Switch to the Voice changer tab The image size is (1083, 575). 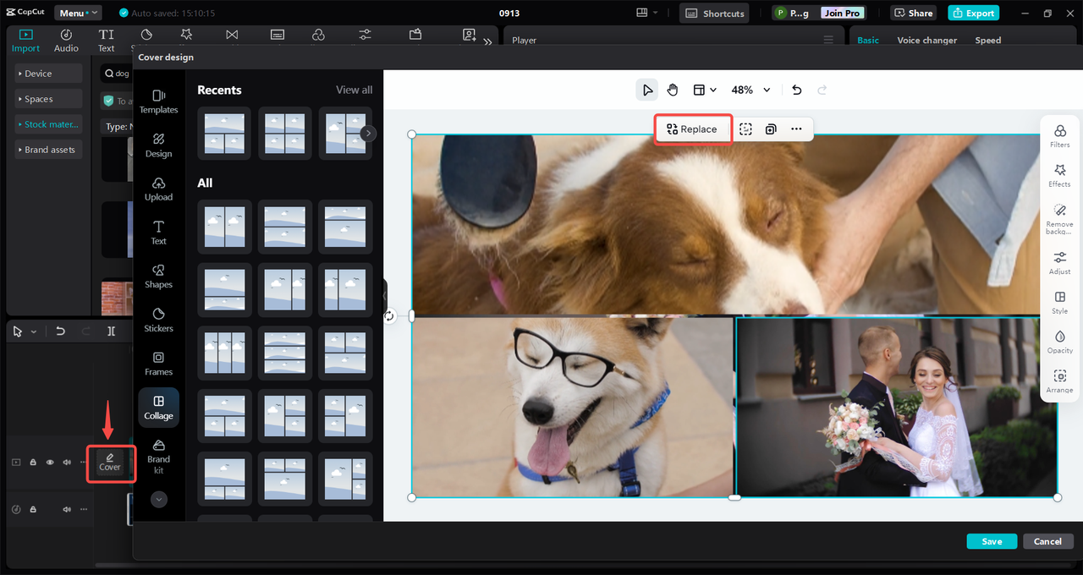click(x=926, y=40)
